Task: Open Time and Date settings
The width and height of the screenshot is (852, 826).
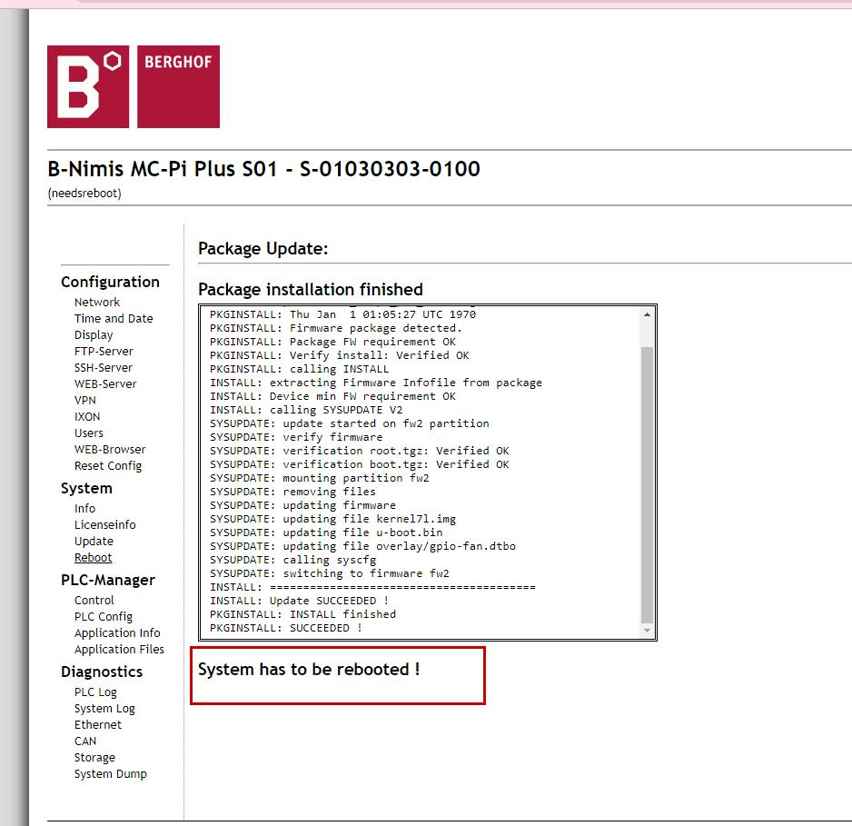Action: point(114,318)
